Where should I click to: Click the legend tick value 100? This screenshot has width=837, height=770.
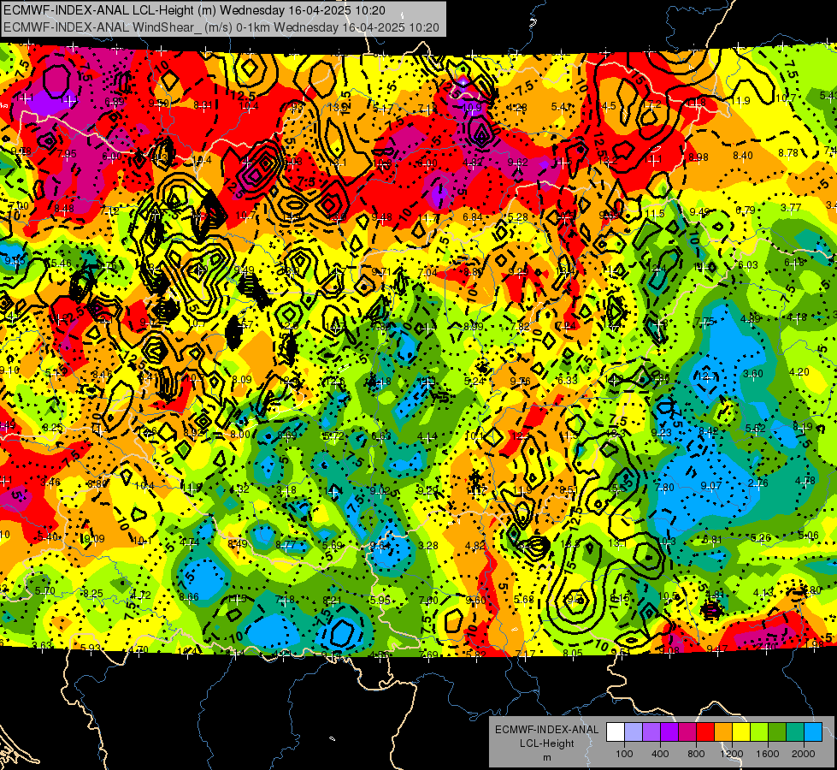tap(625, 754)
